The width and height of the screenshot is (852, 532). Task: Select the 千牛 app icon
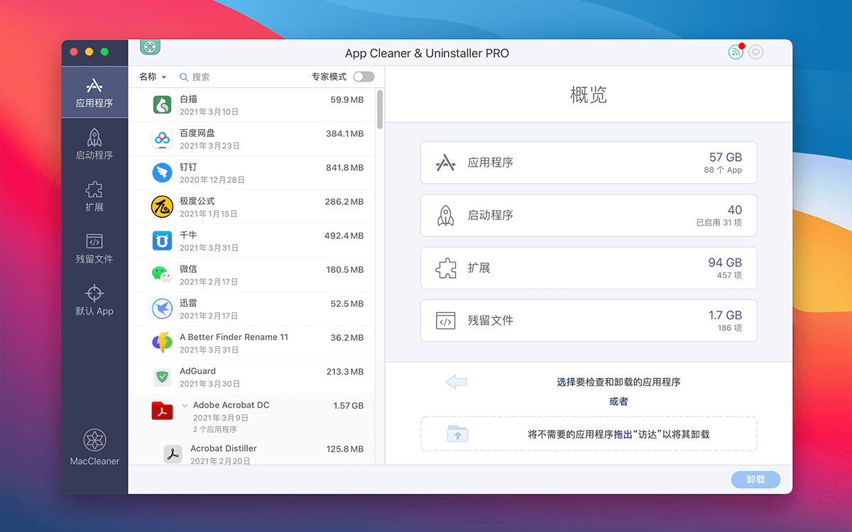click(x=163, y=241)
